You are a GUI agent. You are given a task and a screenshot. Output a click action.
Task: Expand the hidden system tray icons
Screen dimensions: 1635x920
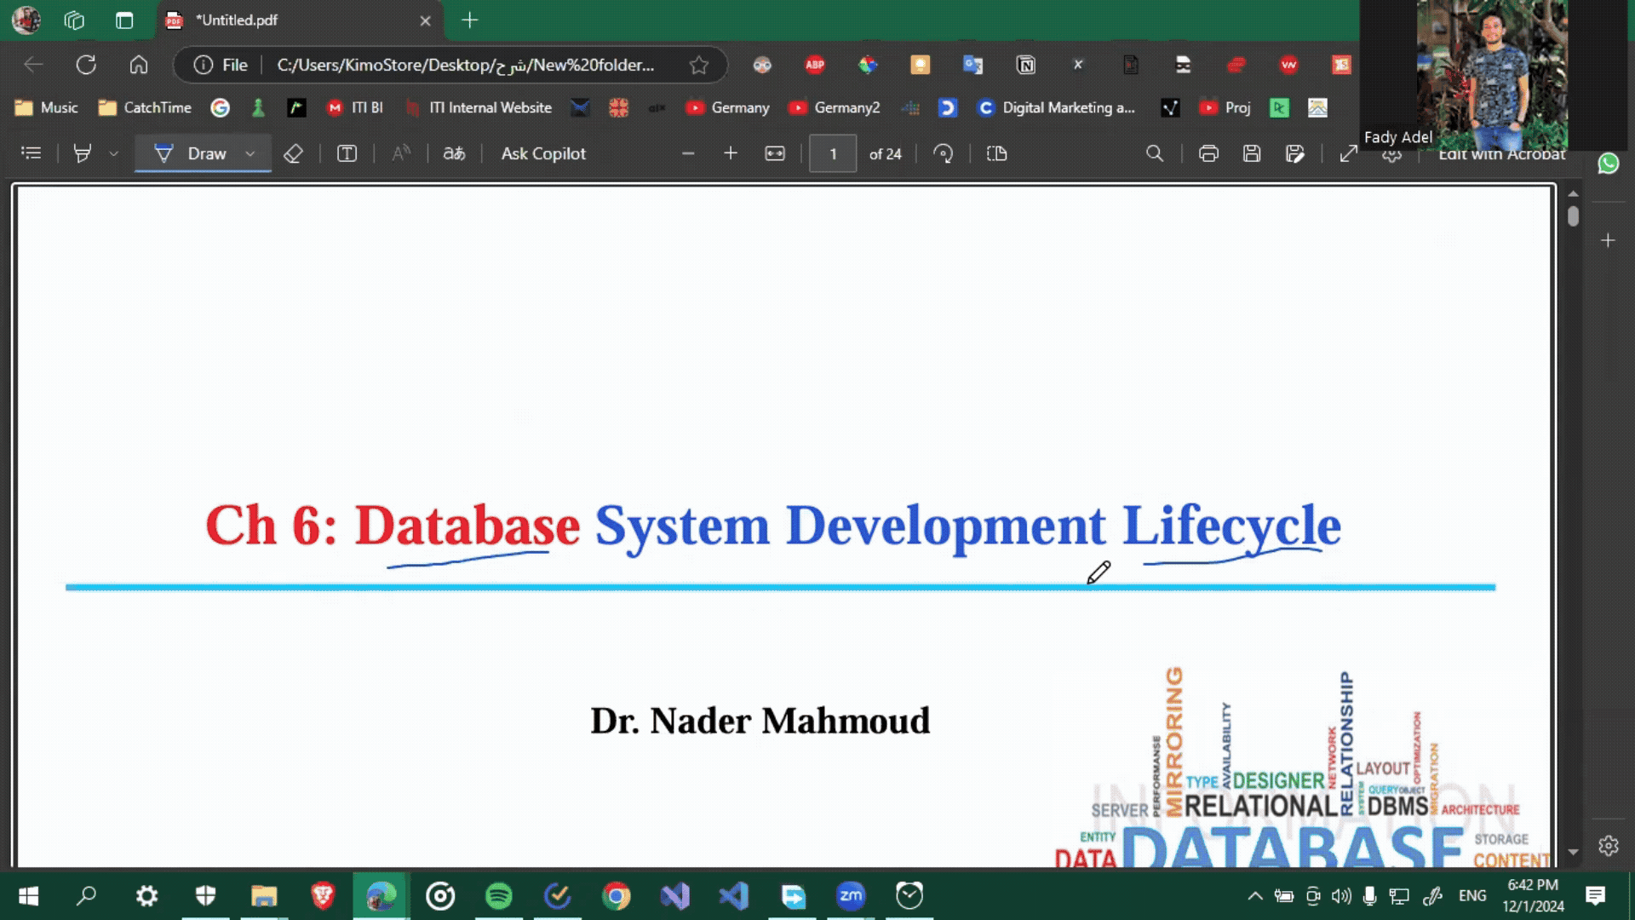(1254, 896)
